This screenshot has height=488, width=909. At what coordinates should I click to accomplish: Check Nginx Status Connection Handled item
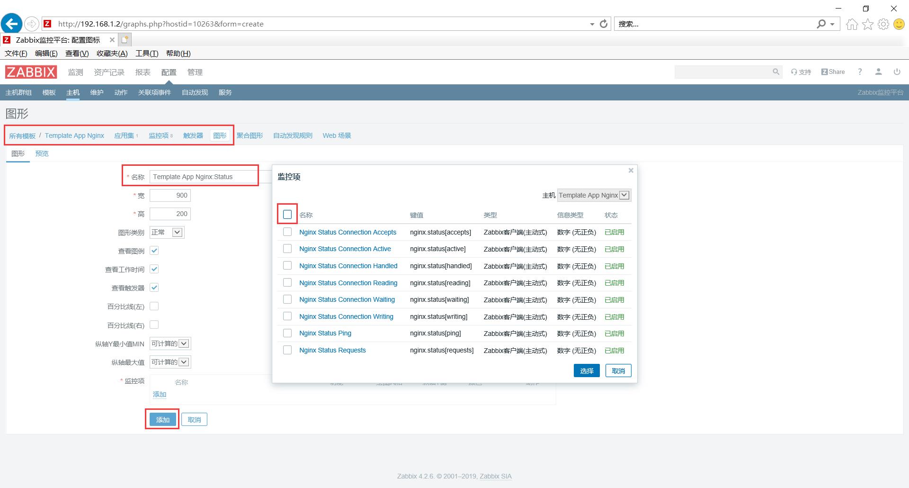(287, 266)
